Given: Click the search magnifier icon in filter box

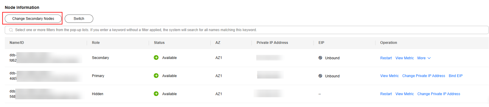Looking at the screenshot, I should (11, 30).
